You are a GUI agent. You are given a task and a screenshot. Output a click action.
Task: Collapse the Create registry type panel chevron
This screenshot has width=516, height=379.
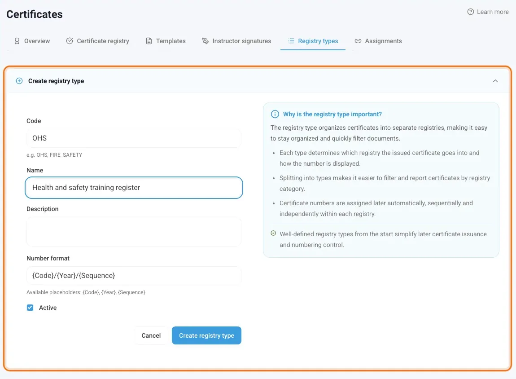(495, 81)
